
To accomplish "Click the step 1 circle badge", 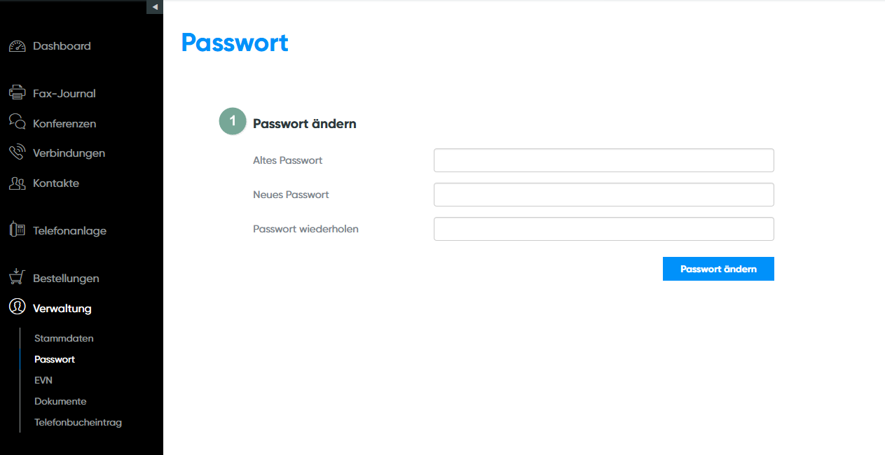I will (x=233, y=121).
